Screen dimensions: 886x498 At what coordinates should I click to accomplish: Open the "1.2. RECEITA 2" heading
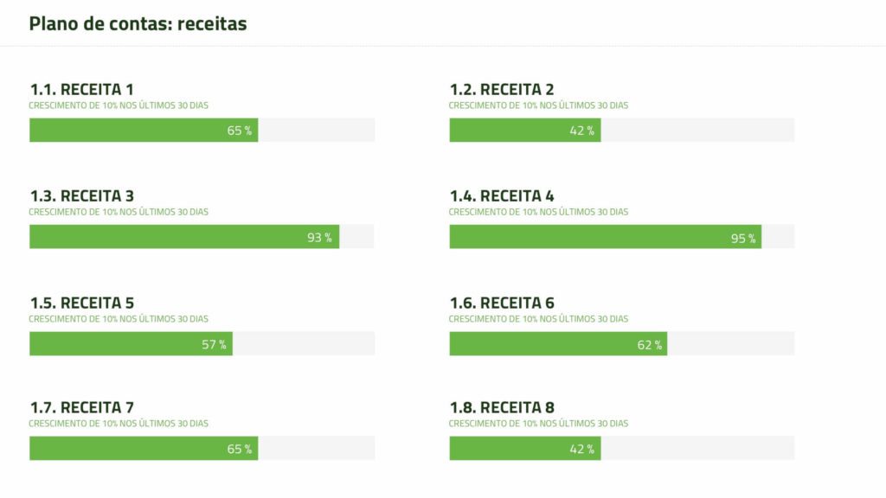[x=501, y=89]
